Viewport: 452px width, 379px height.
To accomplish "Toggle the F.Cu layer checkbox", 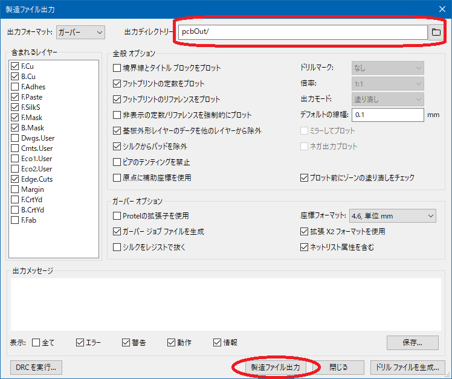I will coord(15,66).
